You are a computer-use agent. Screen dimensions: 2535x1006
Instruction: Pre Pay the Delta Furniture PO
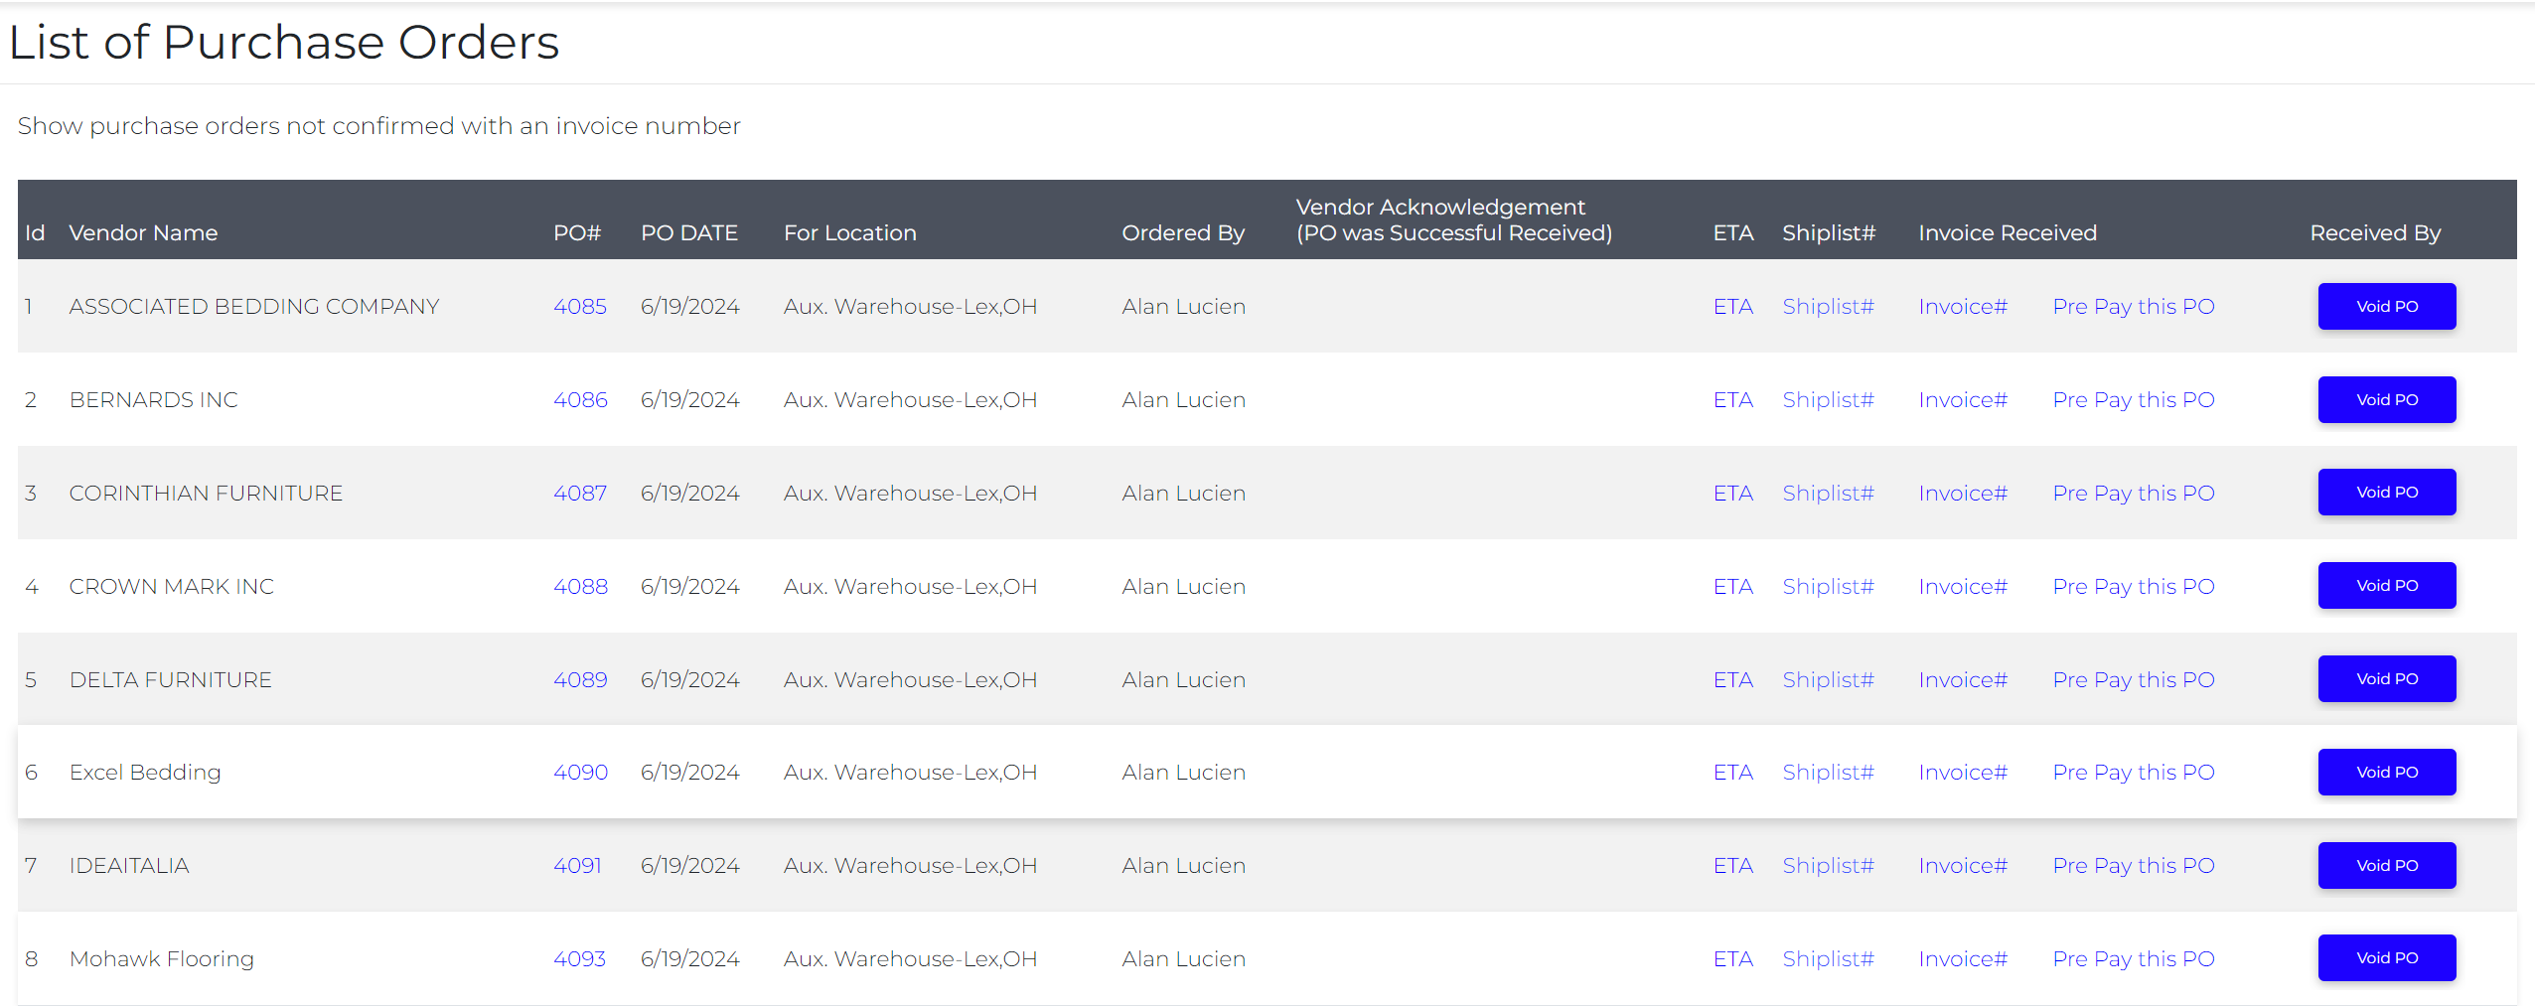coord(2134,679)
